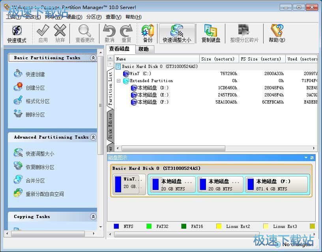Discard changes with 放弃 button
This screenshot has width=322, height=252.
(60, 34)
